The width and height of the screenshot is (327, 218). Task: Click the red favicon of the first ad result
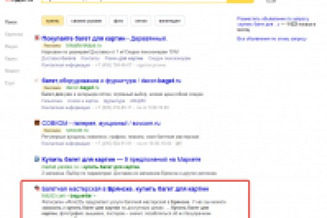pos(37,38)
